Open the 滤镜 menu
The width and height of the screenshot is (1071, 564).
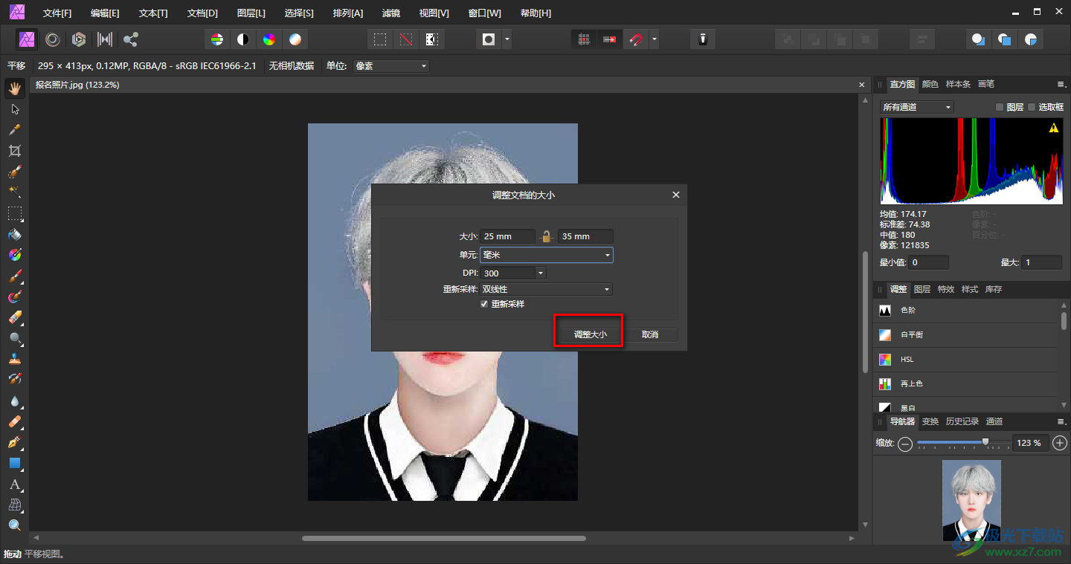tap(390, 13)
